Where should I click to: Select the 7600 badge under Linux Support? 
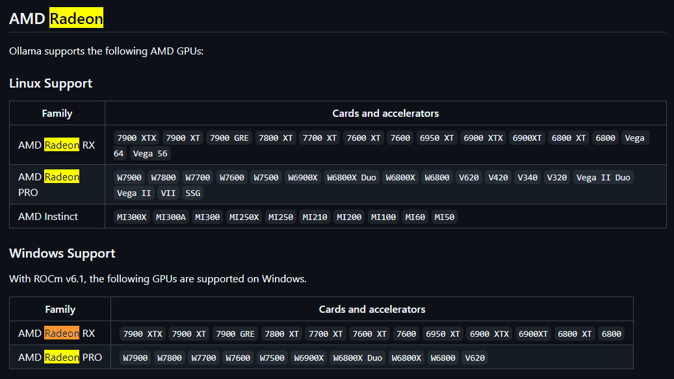coord(400,138)
